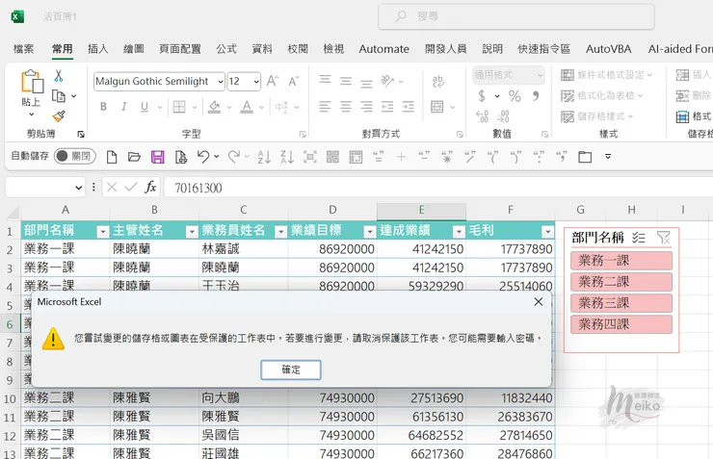Image resolution: width=713 pixels, height=459 pixels.
Task: Open filter dropdown for 毛利 column
Action: click(547, 232)
